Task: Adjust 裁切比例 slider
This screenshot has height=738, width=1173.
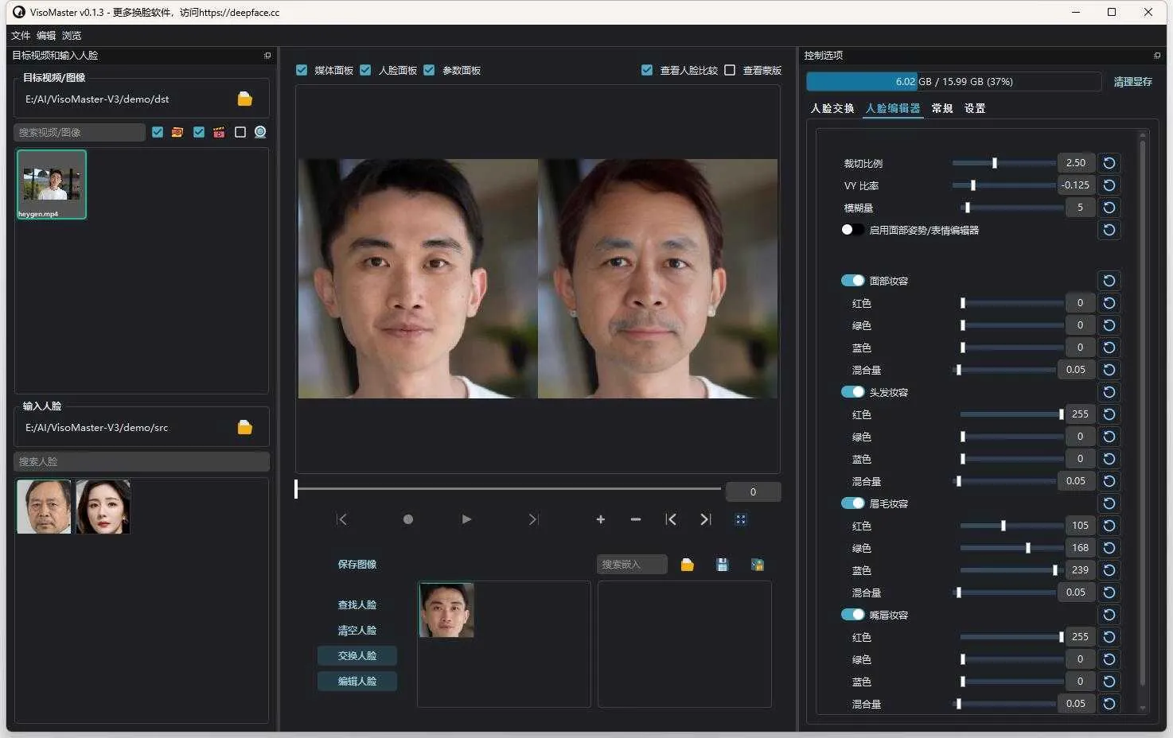Action: 1003,163
